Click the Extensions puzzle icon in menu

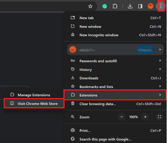click(73, 95)
